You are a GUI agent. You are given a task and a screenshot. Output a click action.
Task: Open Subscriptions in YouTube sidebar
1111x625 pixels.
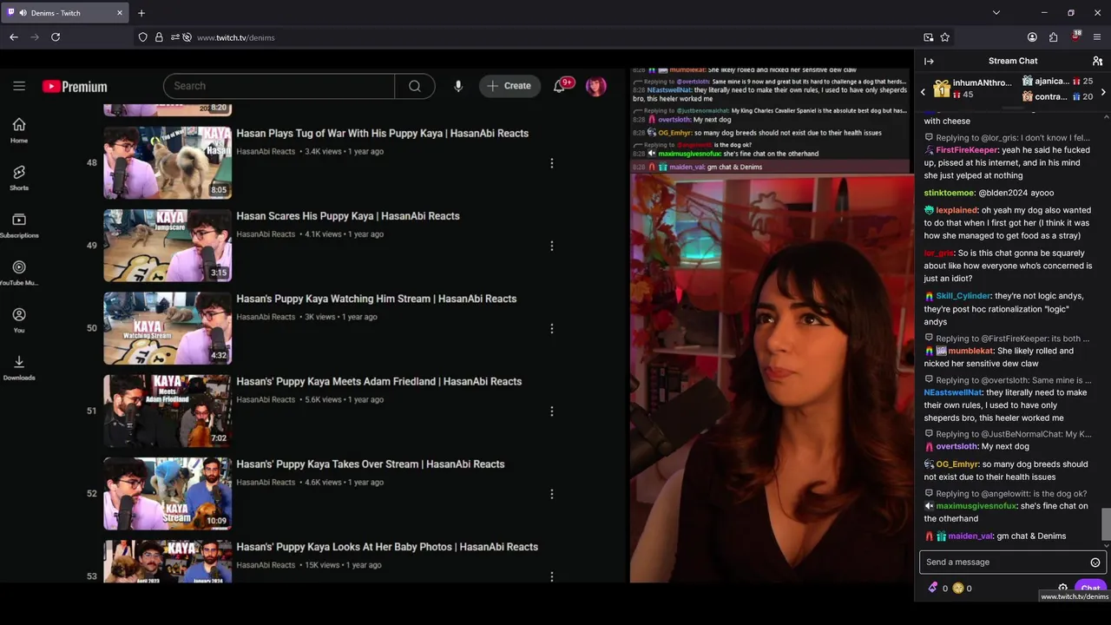[x=19, y=226]
